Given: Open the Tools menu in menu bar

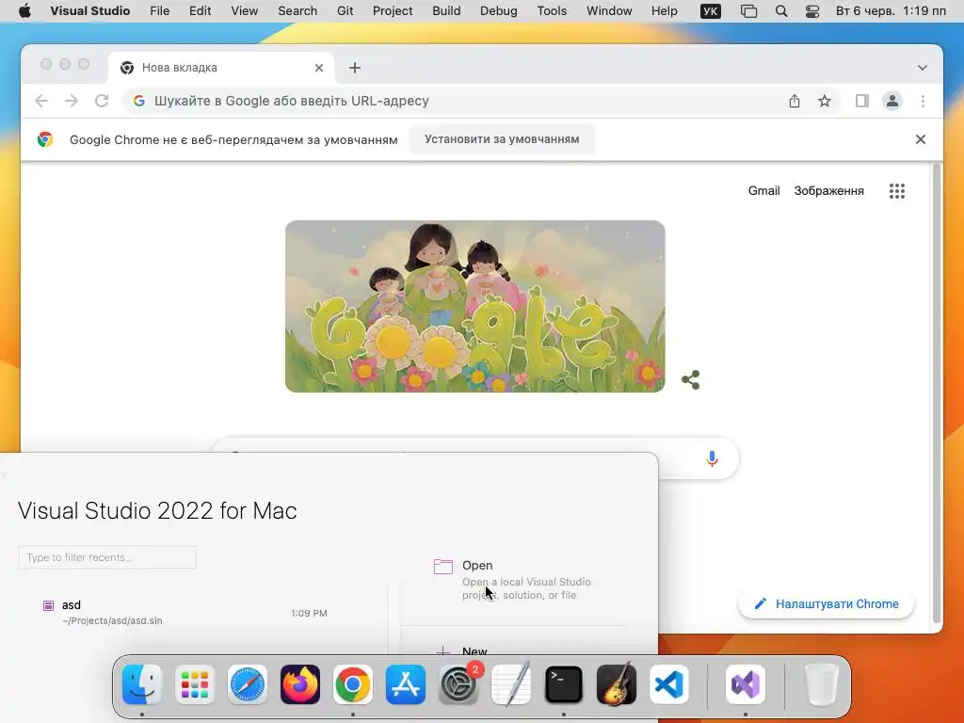Looking at the screenshot, I should pos(552,11).
